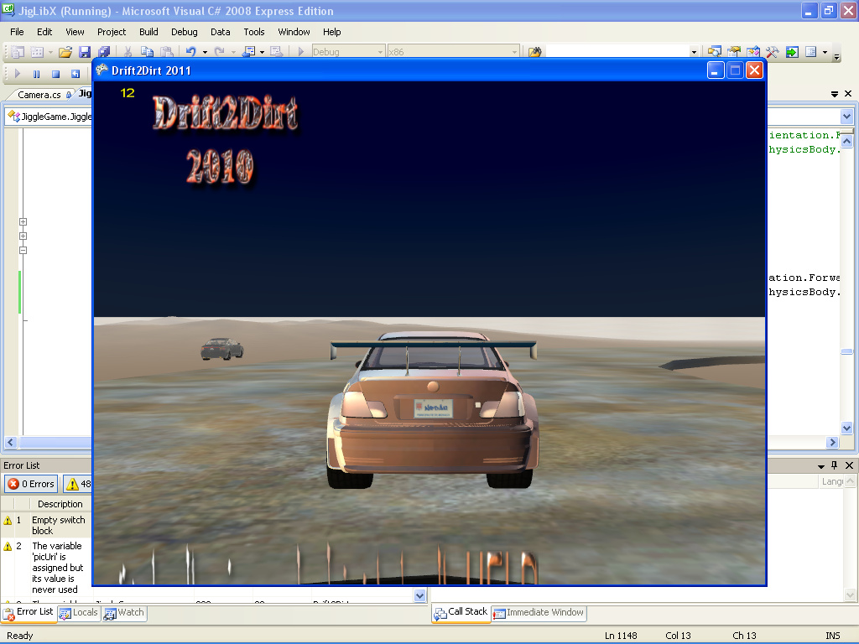This screenshot has width=859, height=644.
Task: Sort by the Description column header
Action: (x=60, y=504)
